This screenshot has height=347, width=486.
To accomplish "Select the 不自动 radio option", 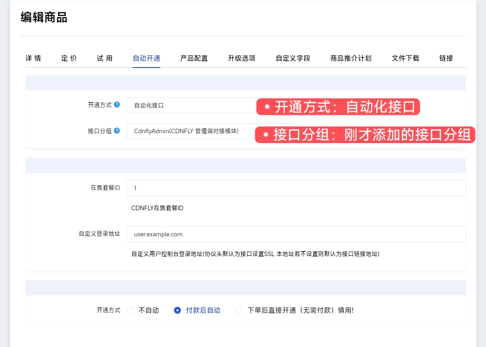I will (x=130, y=310).
